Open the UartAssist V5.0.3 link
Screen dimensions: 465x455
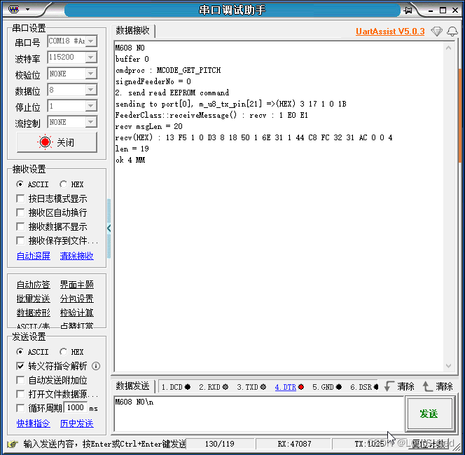390,32
